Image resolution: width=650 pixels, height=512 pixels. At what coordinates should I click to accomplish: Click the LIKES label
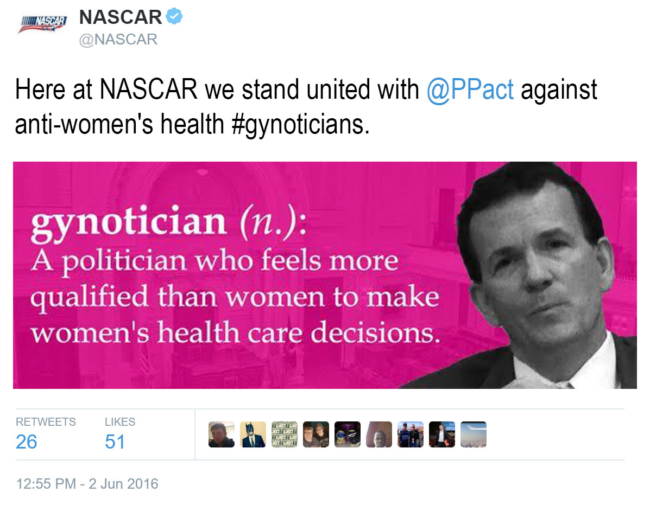(x=120, y=422)
